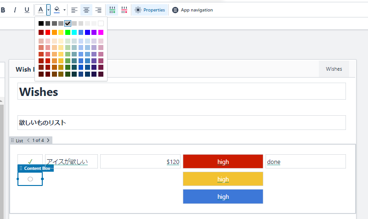
Task: Click the 1 of 4 page indicator
Action: click(38, 140)
